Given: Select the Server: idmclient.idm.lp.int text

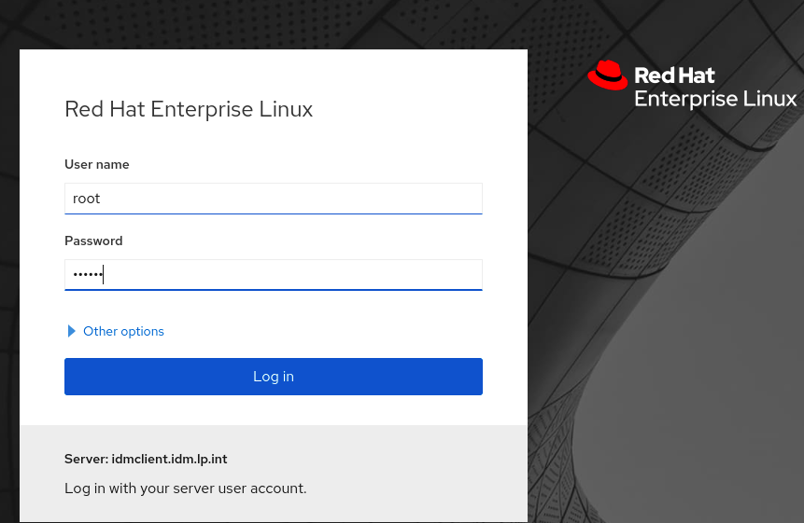Looking at the screenshot, I should point(146,459).
